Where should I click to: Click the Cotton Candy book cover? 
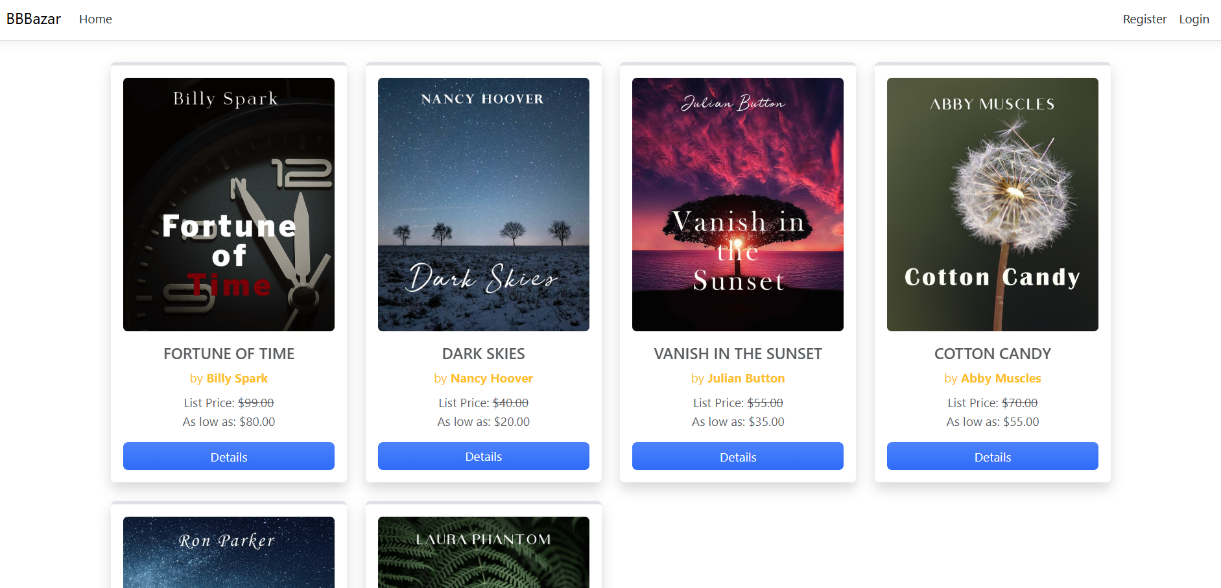992,204
